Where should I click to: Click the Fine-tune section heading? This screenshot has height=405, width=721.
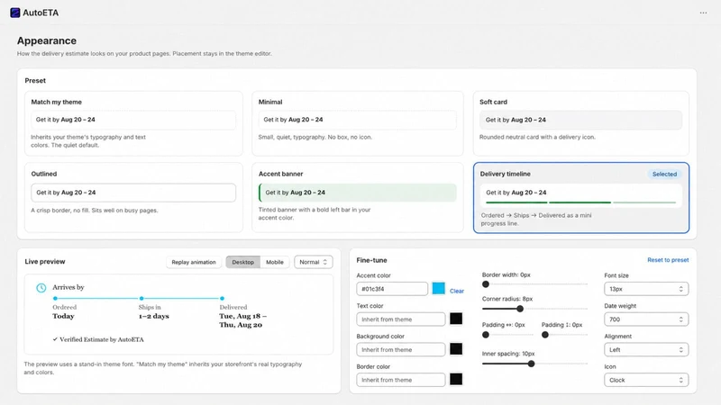tap(371, 260)
